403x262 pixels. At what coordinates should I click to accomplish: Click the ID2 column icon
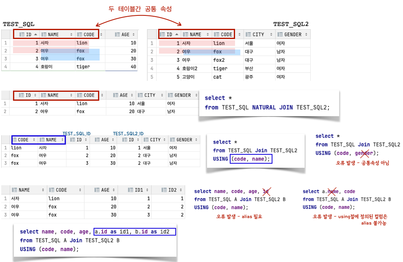(164, 190)
